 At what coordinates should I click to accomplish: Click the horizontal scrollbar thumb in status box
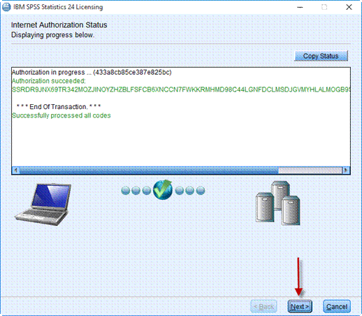tap(149, 171)
